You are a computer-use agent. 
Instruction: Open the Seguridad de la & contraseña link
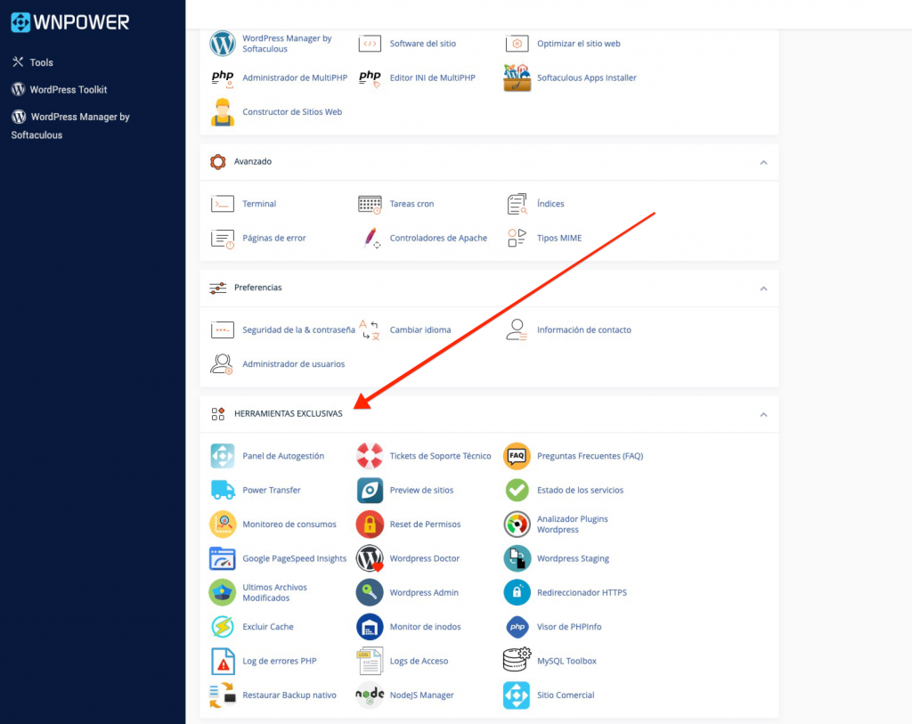298,329
